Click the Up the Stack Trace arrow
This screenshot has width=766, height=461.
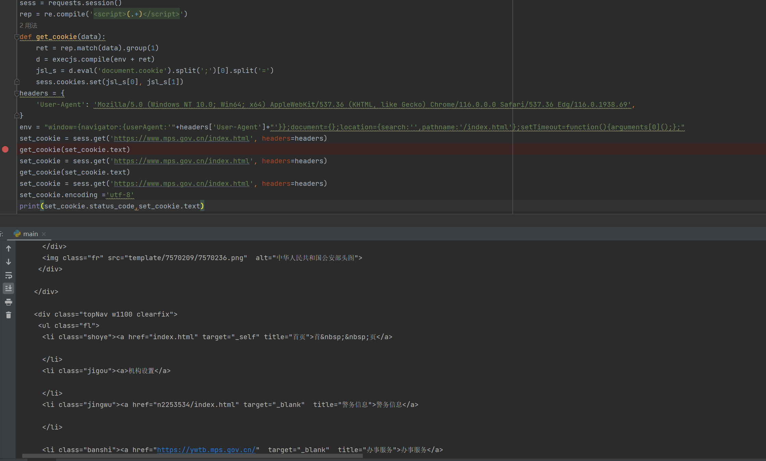point(9,248)
